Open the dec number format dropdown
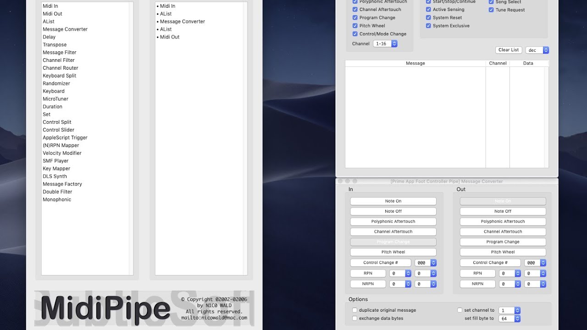This screenshot has width=587, height=330. (537, 50)
